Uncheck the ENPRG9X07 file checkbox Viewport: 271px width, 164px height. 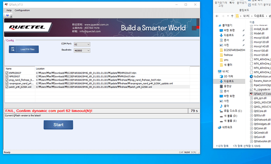[7, 73]
